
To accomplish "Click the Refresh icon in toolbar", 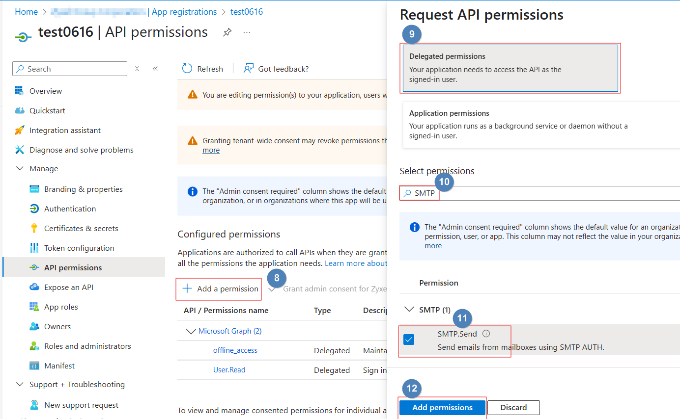I will coord(187,68).
